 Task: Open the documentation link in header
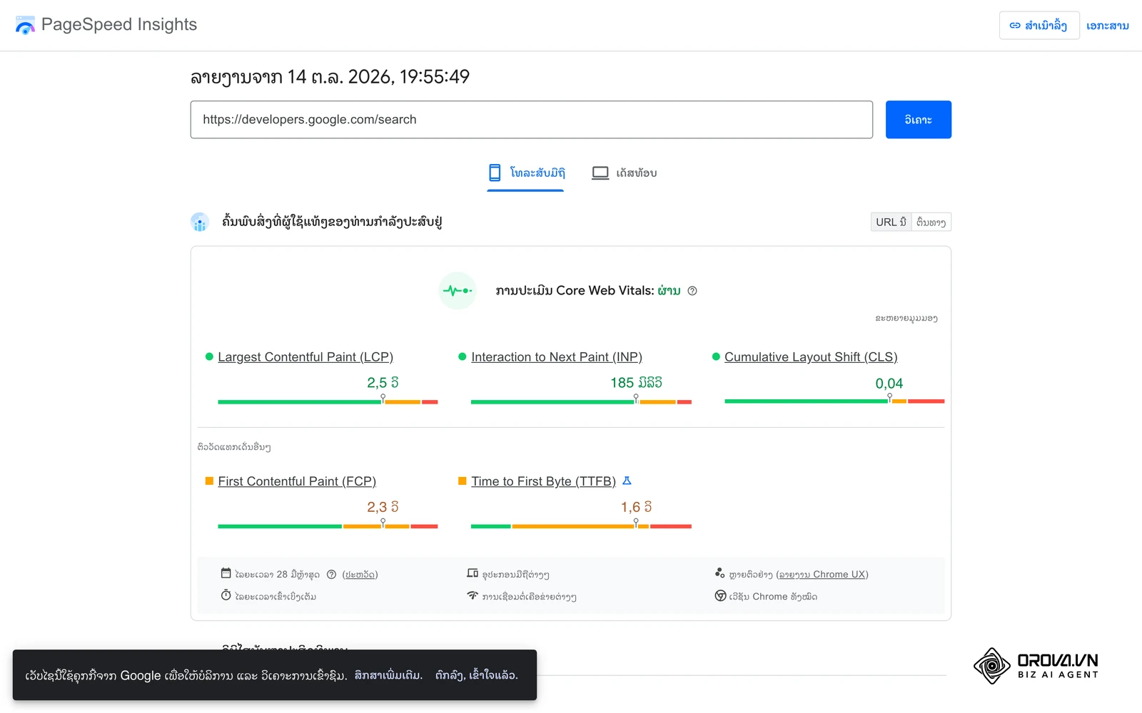[x=1107, y=26]
